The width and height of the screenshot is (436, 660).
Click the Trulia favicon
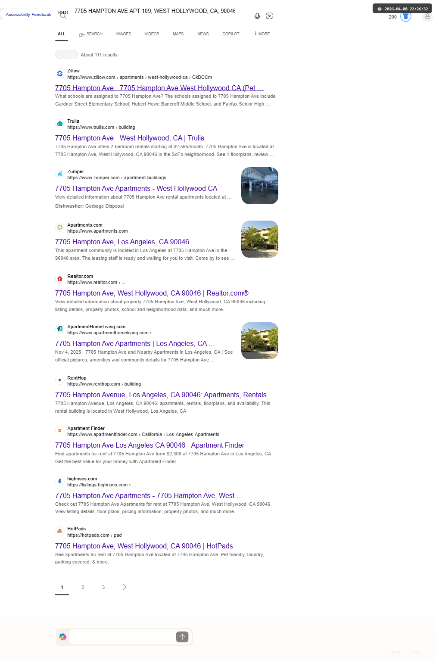[60, 124]
